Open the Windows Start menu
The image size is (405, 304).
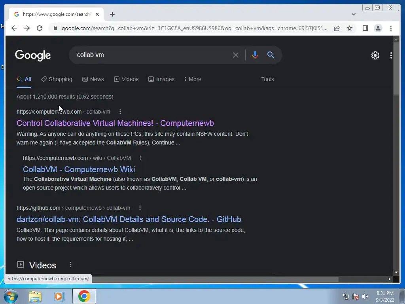[11, 296]
